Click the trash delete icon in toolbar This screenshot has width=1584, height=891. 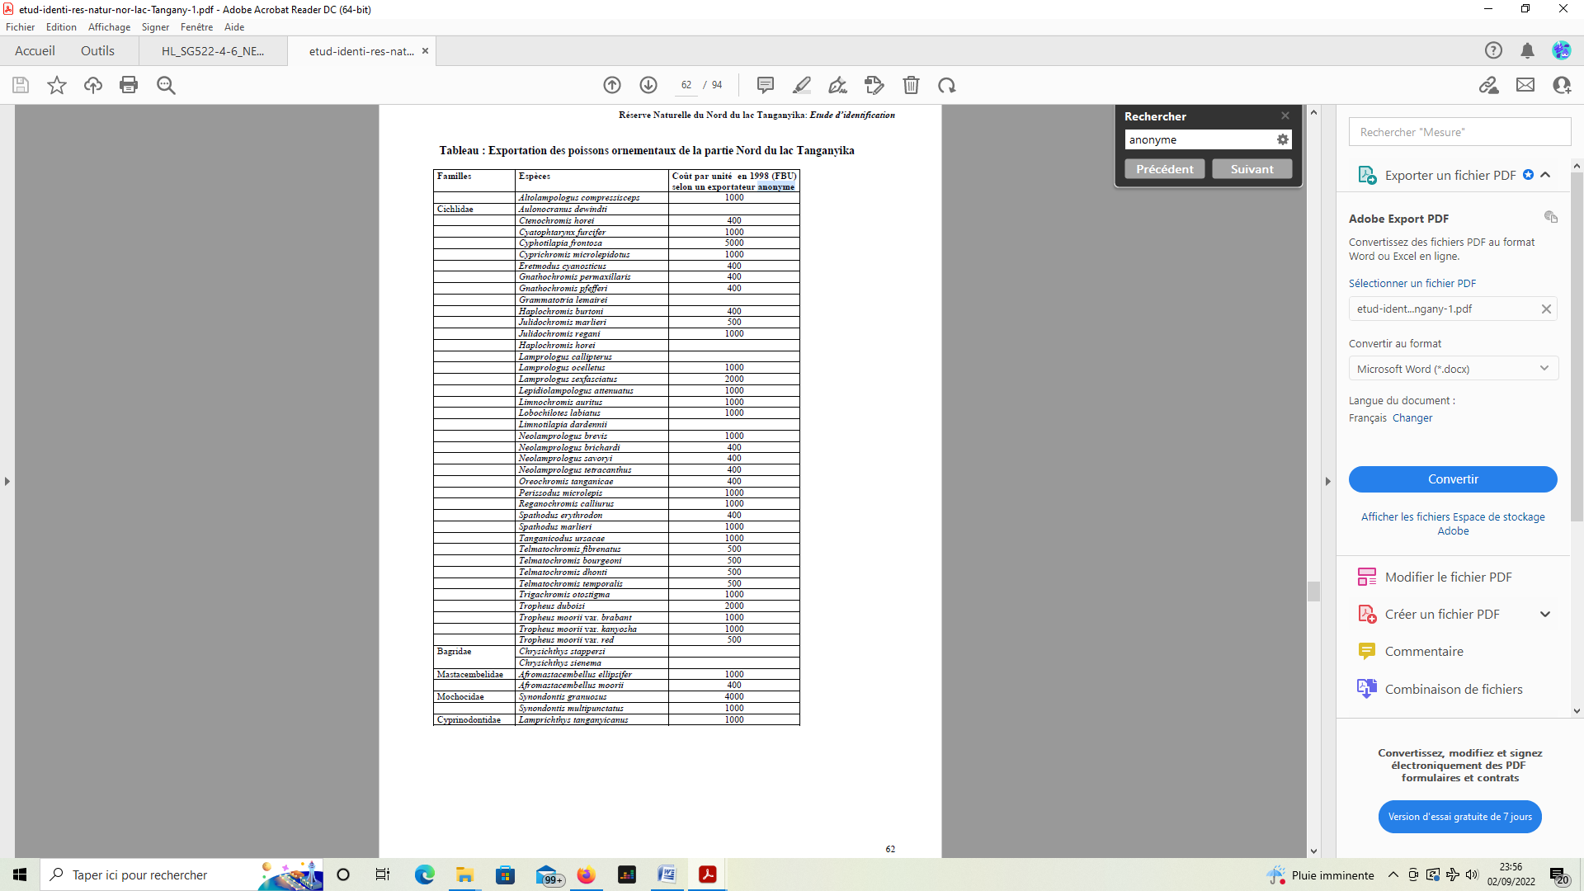point(911,85)
